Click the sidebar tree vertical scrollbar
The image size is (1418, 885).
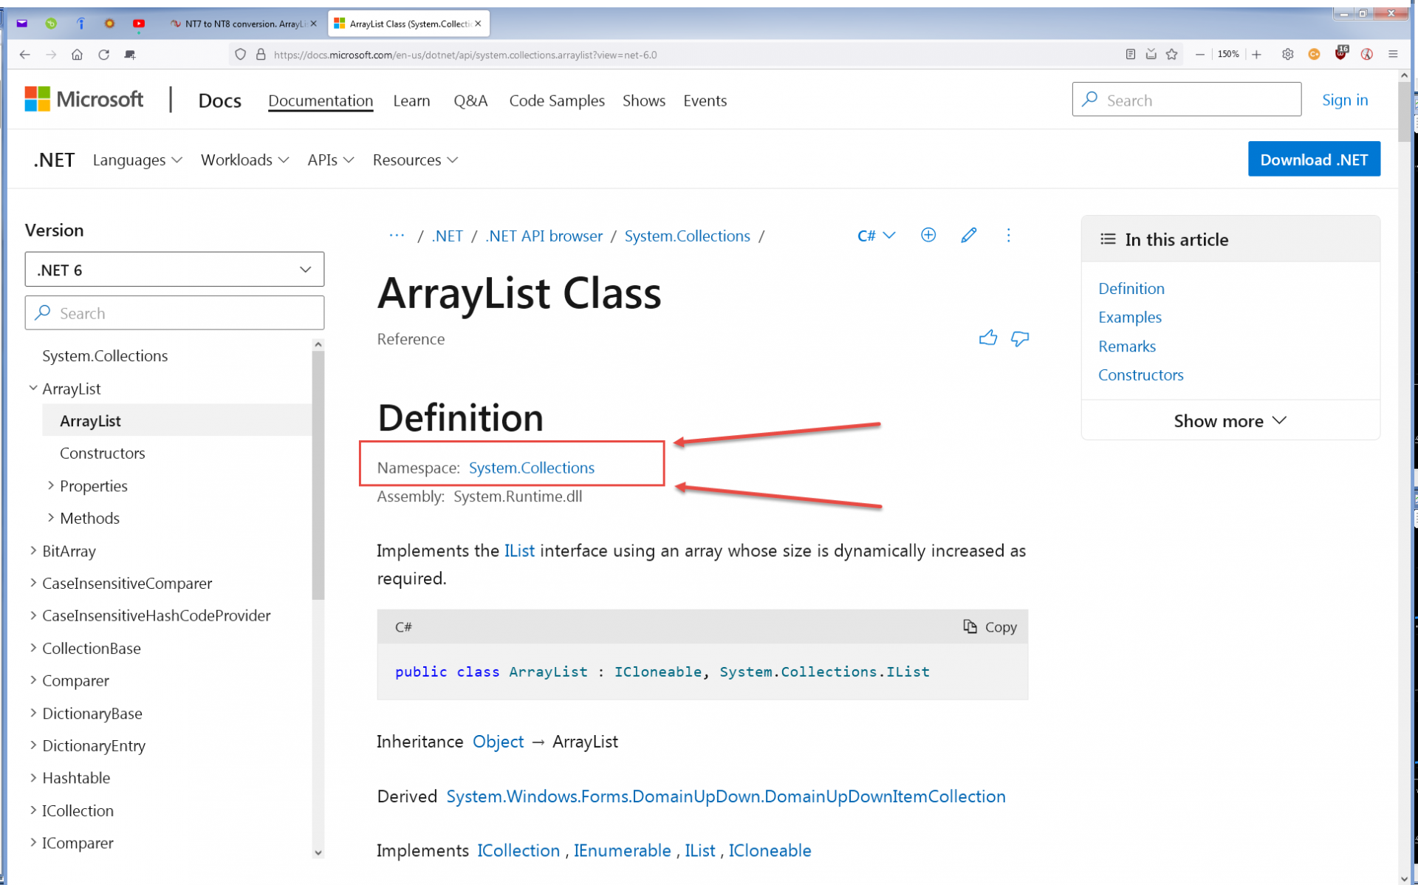click(x=318, y=473)
